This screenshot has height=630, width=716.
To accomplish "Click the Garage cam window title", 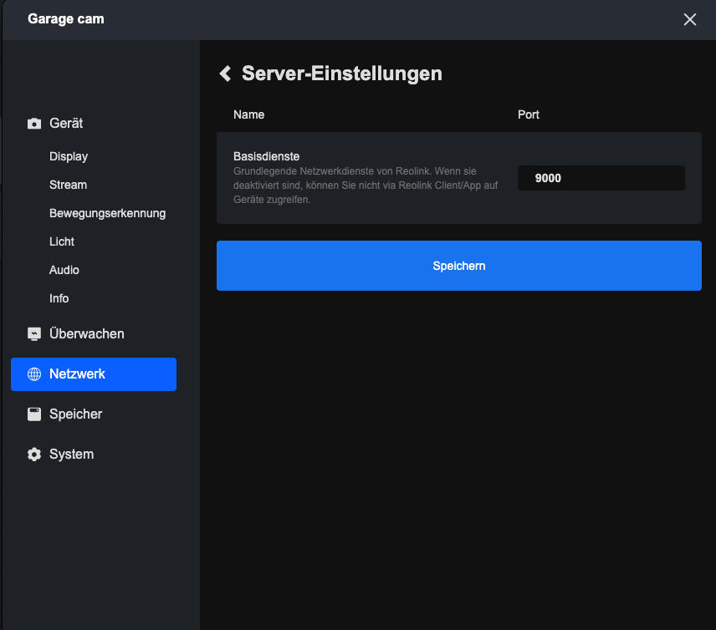I will click(x=66, y=18).
